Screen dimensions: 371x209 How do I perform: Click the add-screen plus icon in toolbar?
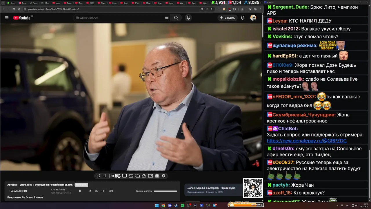click(150, 176)
